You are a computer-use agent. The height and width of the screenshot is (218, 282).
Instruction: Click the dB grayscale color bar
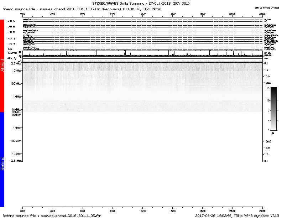273,108
